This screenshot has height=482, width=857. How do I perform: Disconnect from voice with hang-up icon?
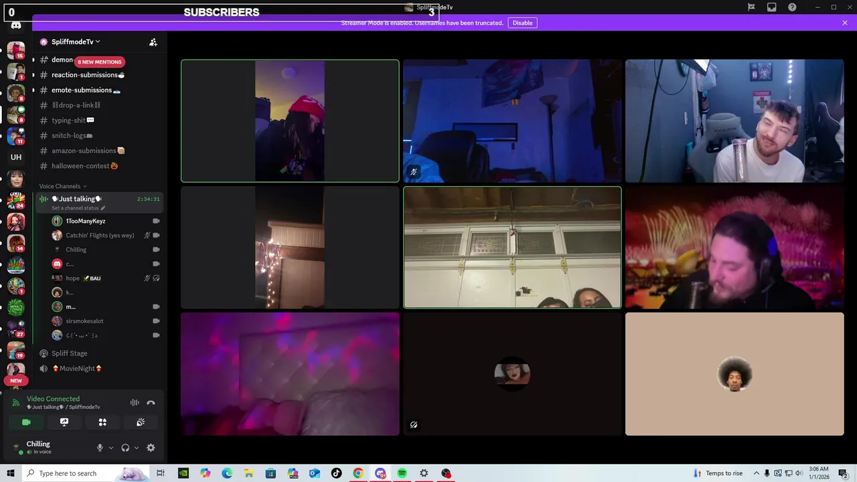point(151,402)
